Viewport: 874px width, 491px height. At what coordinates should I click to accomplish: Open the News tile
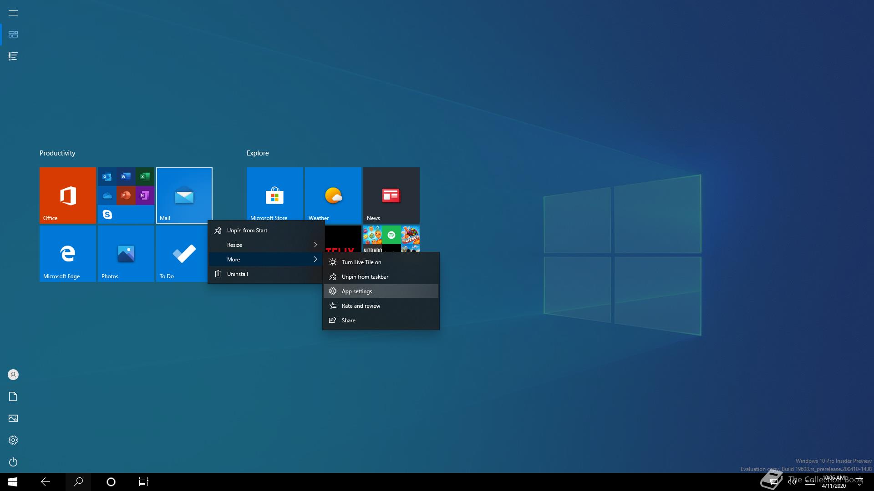391,195
